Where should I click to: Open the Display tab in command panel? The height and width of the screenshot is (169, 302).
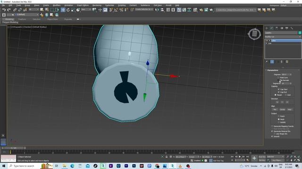pyautogui.click(x=287, y=28)
